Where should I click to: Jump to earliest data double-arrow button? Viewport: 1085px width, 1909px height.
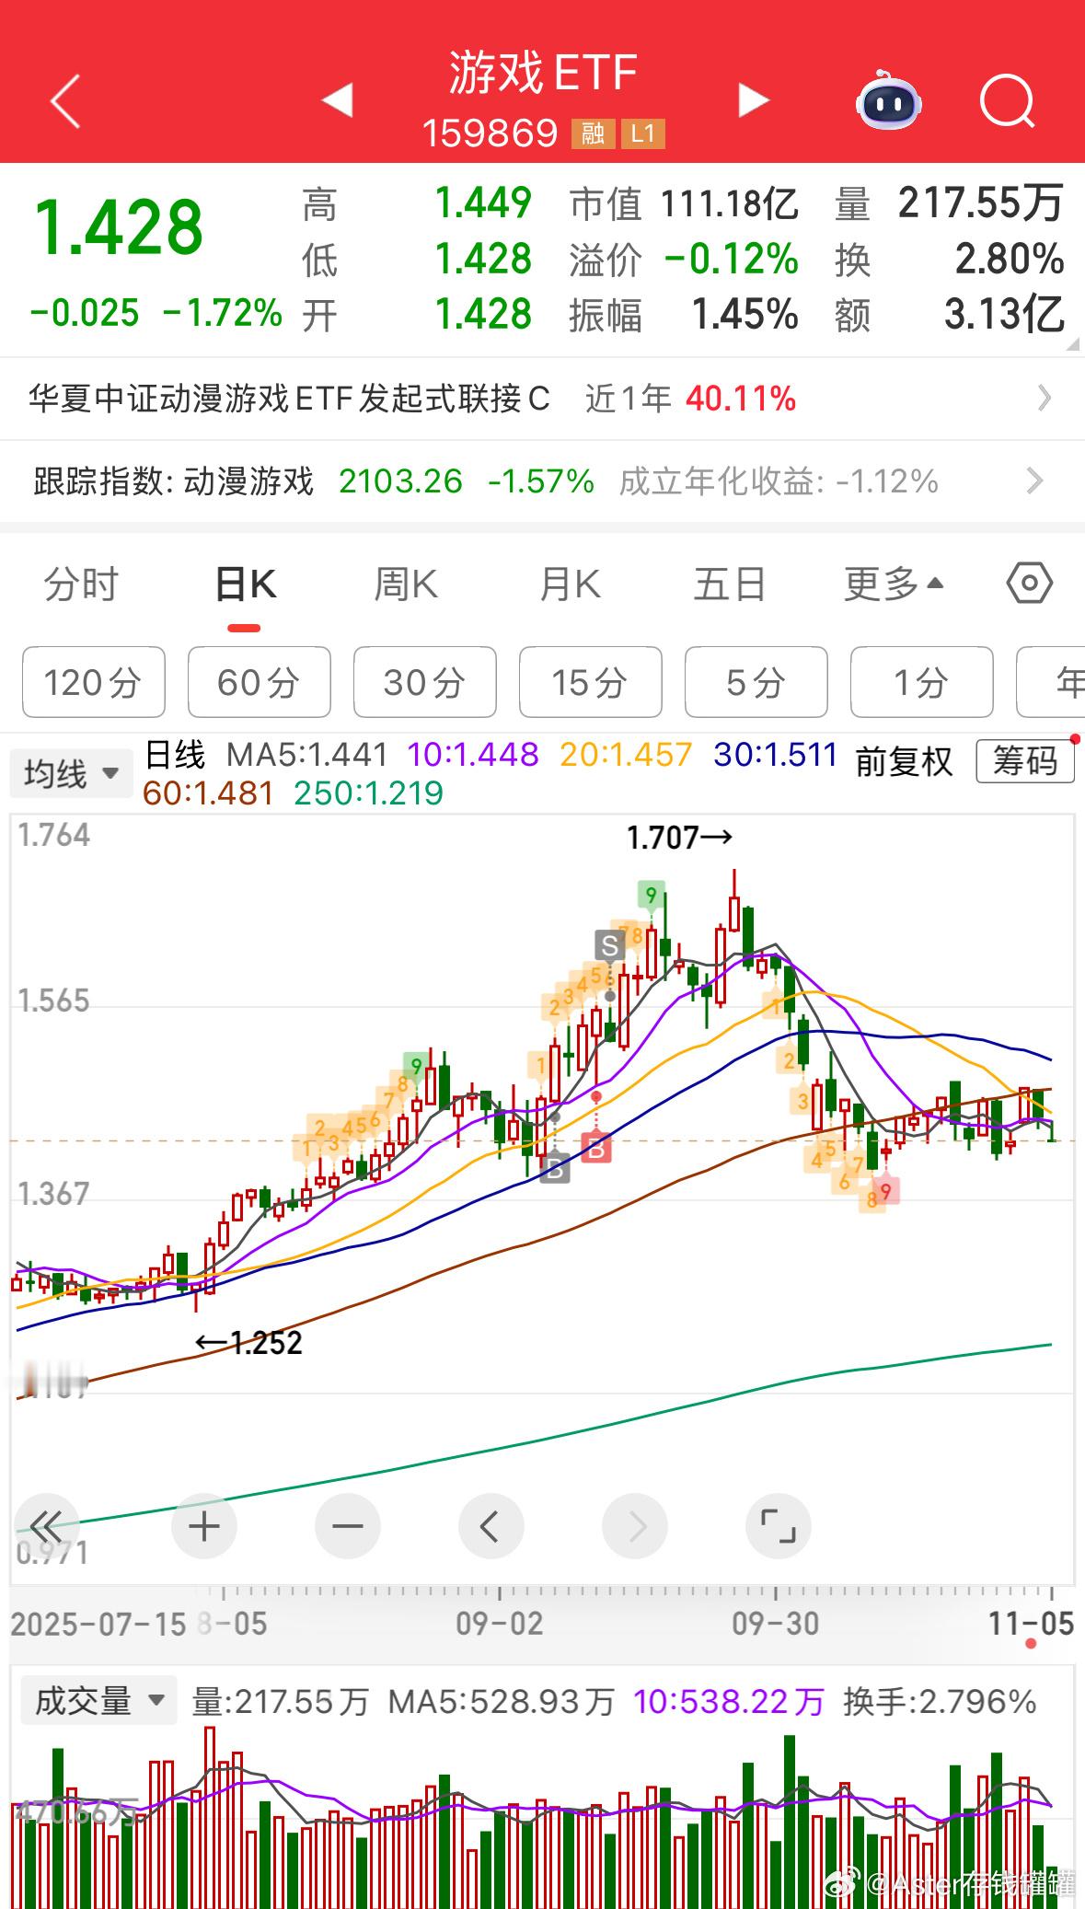pyautogui.click(x=46, y=1526)
